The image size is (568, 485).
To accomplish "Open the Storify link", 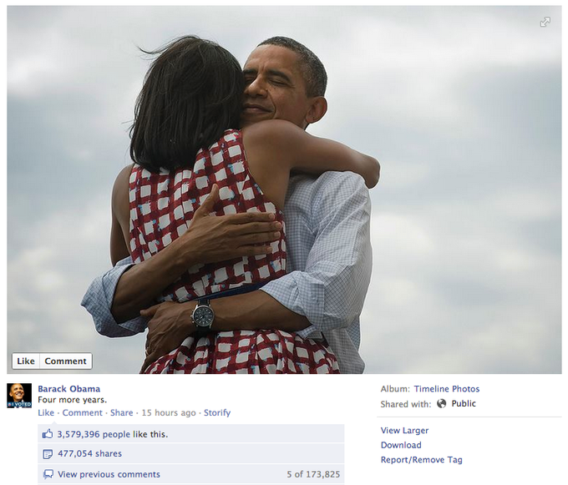I will 217,413.
